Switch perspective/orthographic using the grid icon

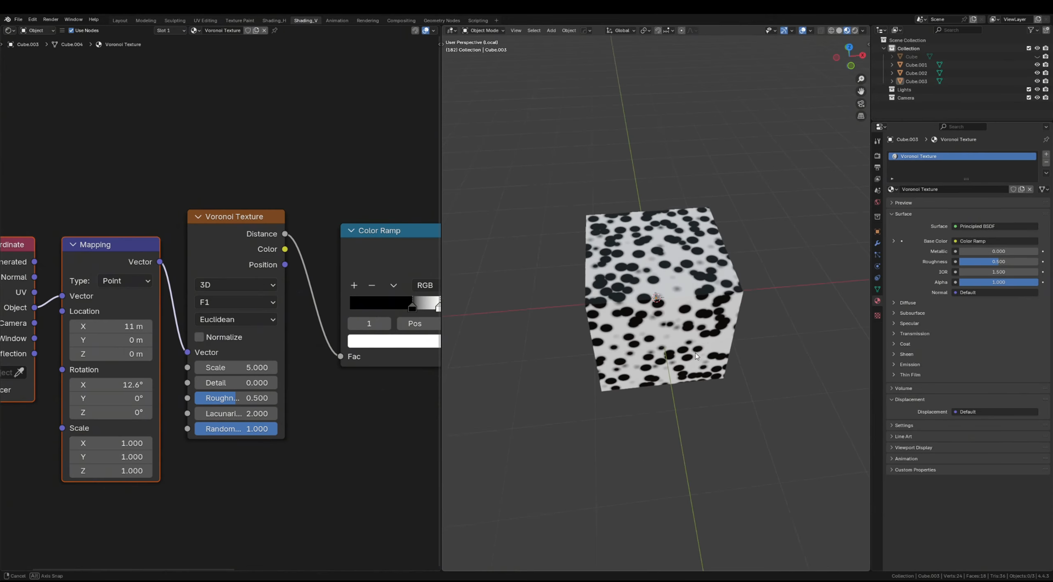click(x=861, y=116)
